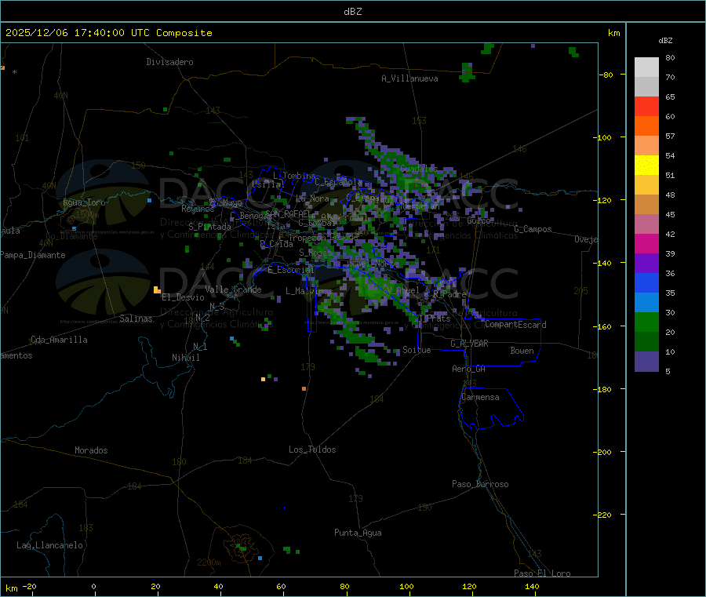Screen dimensions: 706x597
Task: Click the Agua_Toro map label
Action: tap(84, 202)
